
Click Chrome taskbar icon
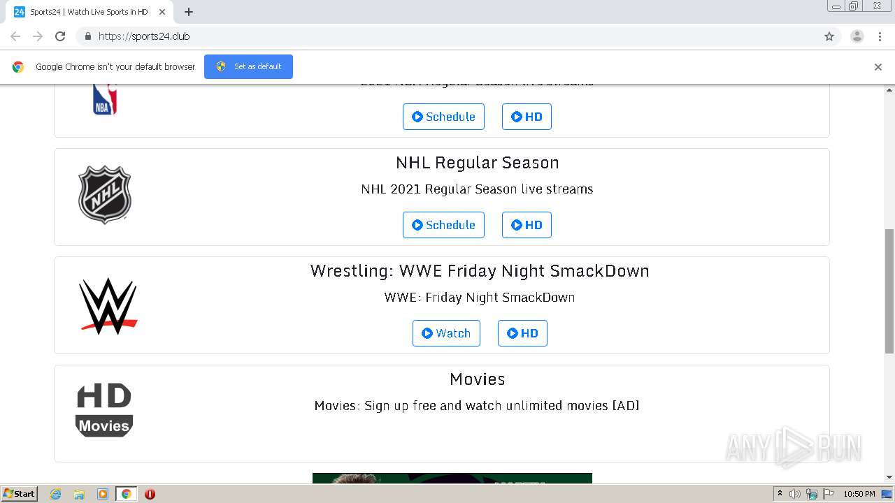(x=126, y=494)
